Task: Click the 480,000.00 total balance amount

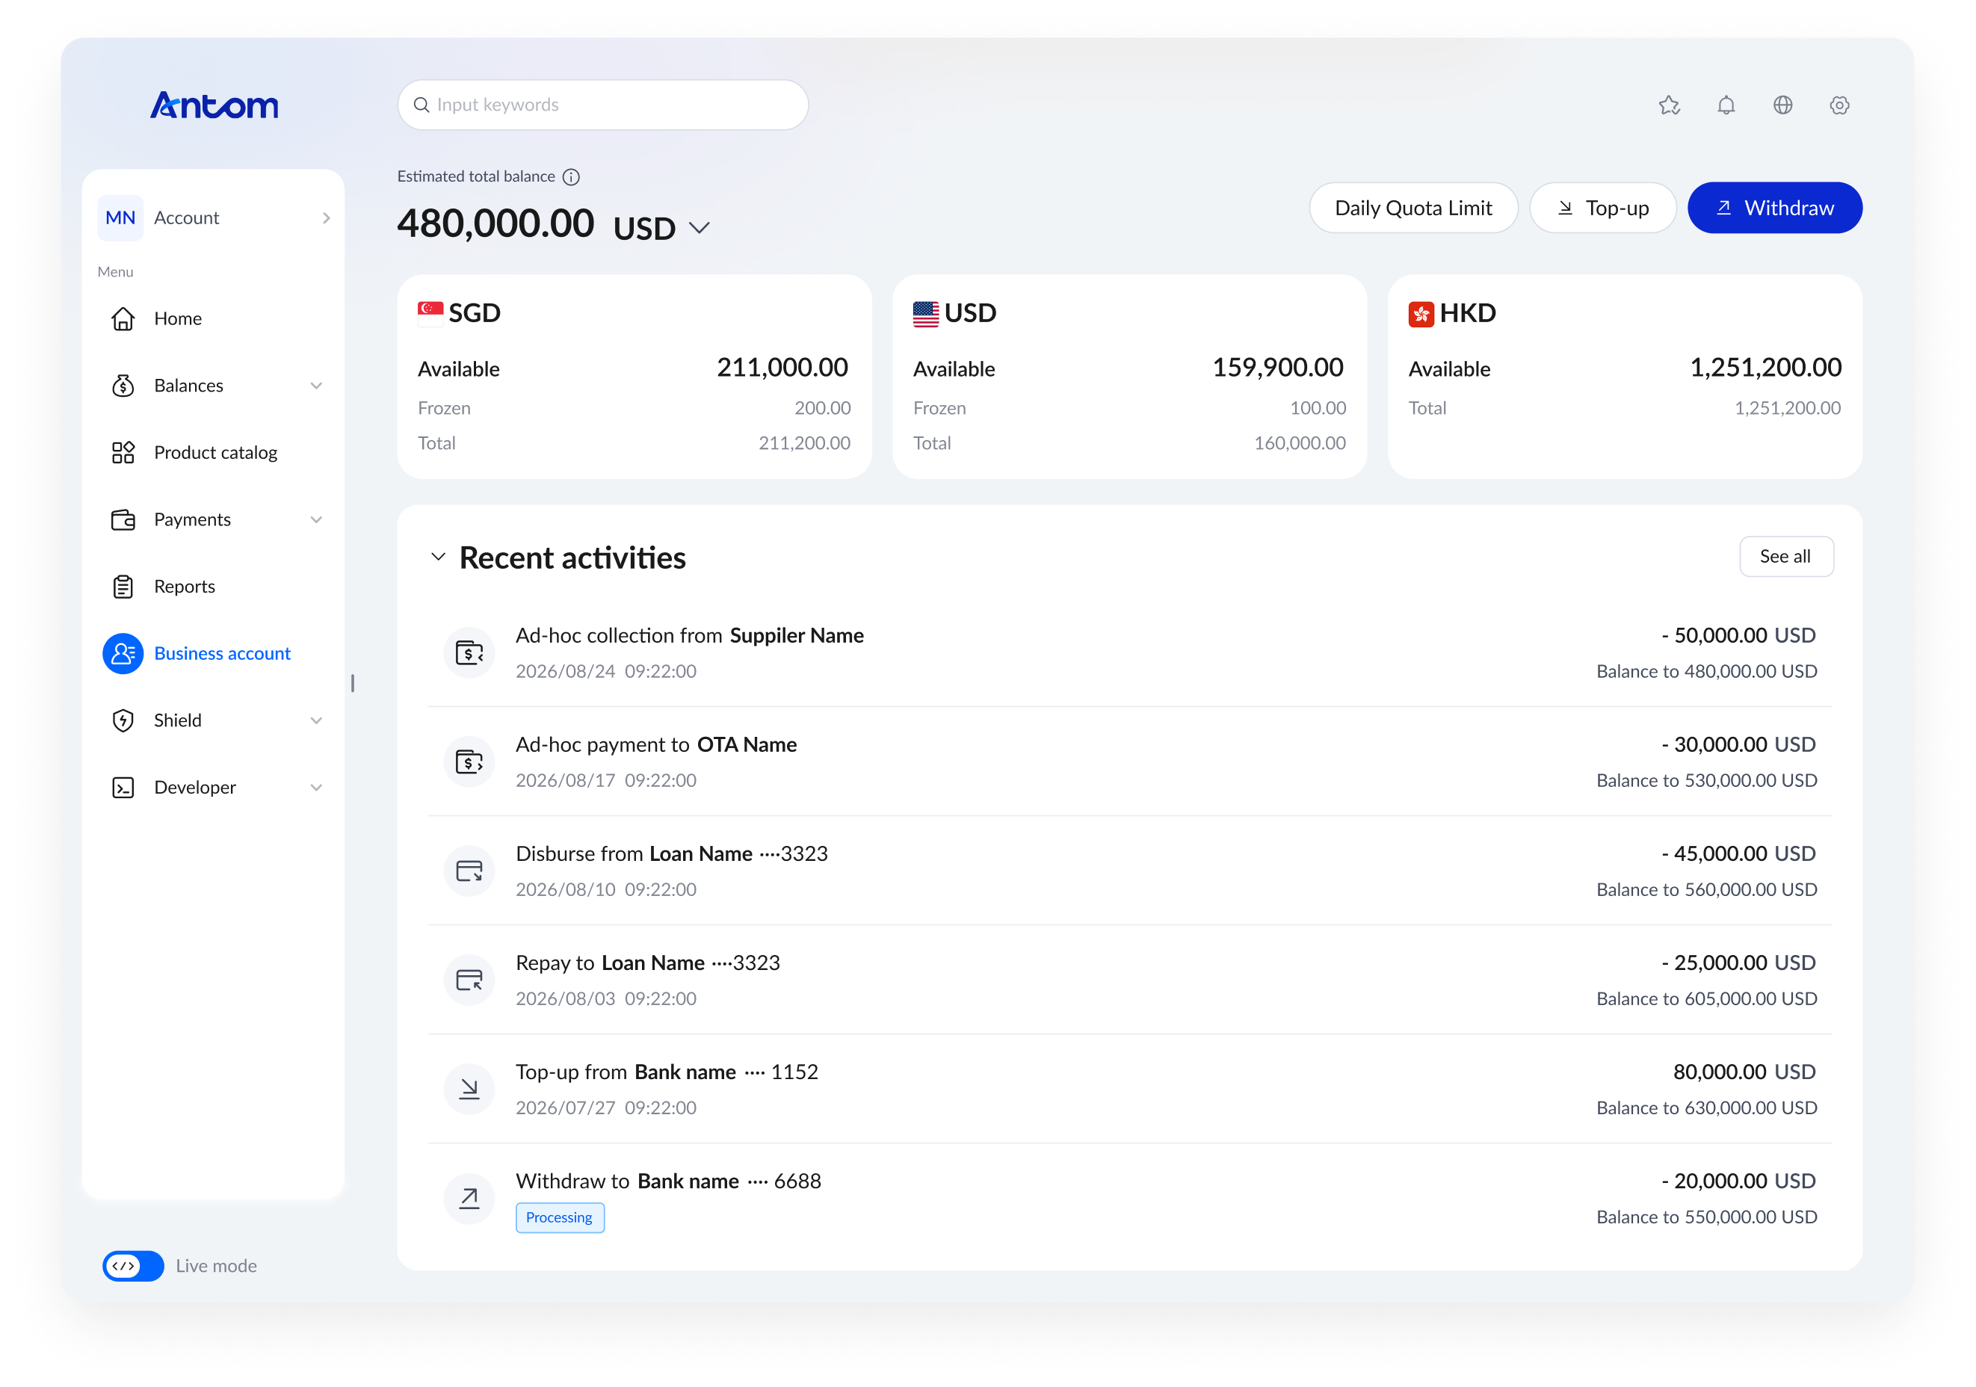Action: click(495, 223)
